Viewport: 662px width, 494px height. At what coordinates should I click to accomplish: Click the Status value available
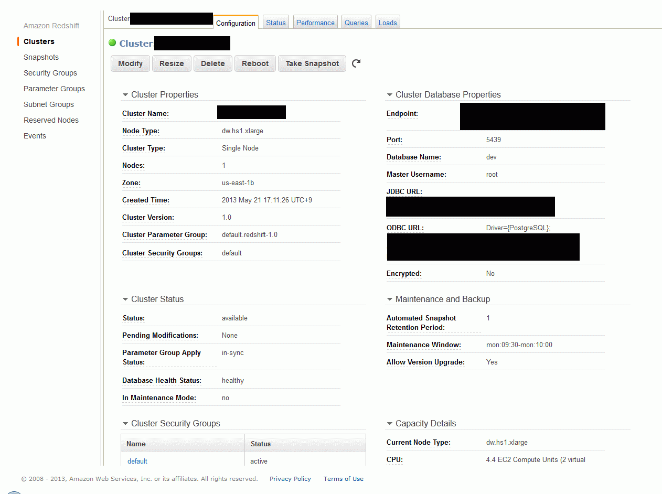(234, 318)
